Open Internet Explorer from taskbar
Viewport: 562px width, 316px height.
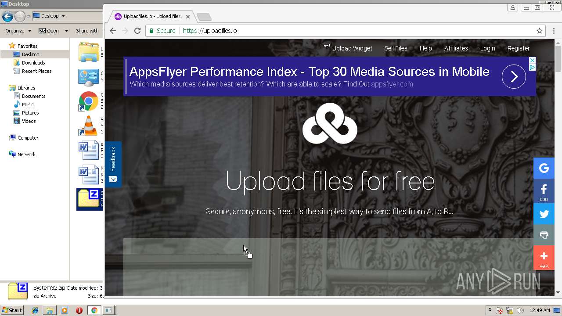pyautogui.click(x=35, y=310)
